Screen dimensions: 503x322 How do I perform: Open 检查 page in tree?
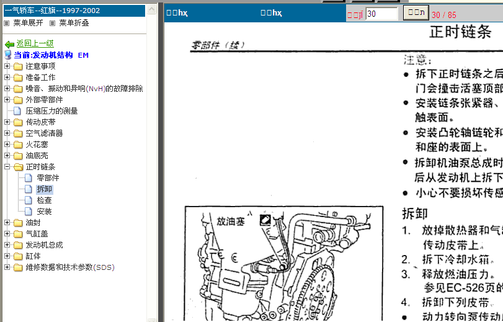(x=44, y=200)
